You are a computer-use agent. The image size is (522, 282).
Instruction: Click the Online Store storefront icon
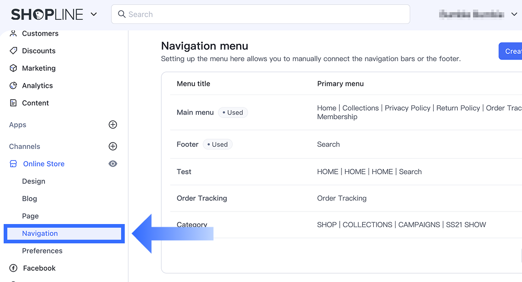click(x=14, y=164)
